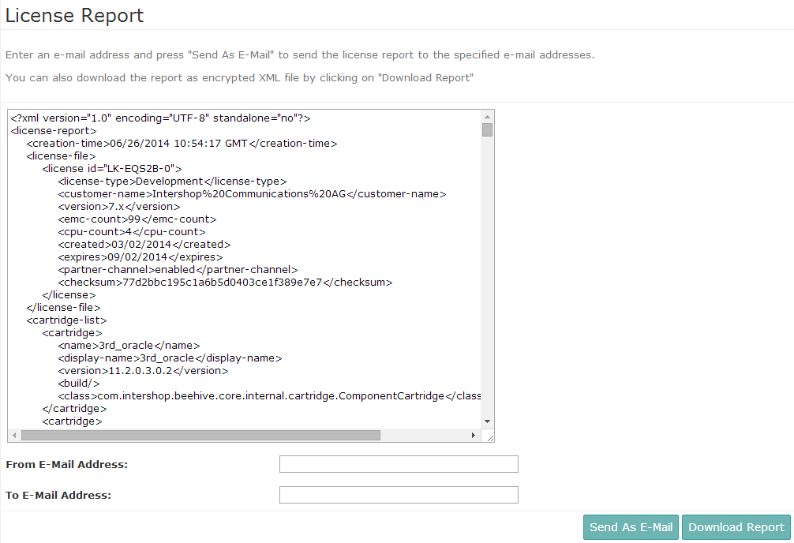Click the checksum 77d2bbc195c1a6b5d0403ce1f389e7e7 line
The width and height of the screenshot is (794, 543).
point(225,282)
